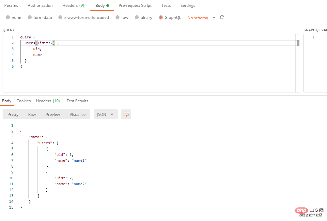
Task: Select the form-data body type
Action: point(40,18)
